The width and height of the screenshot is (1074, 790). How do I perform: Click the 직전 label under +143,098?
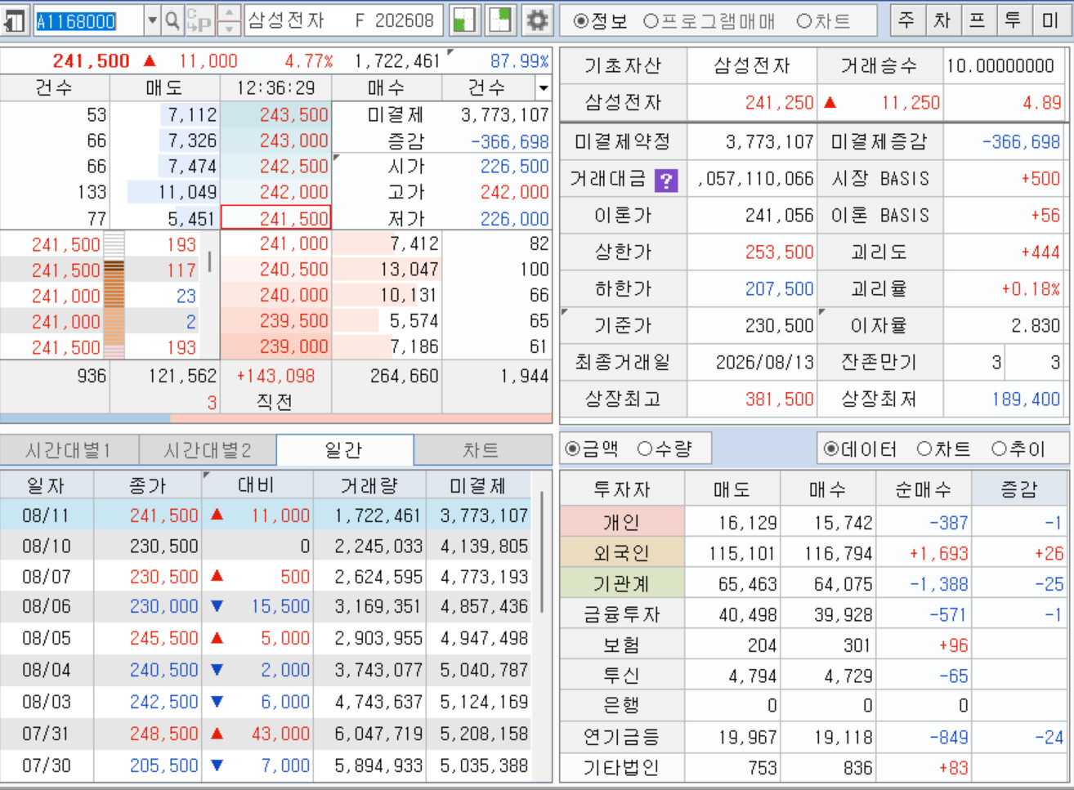[x=275, y=402]
